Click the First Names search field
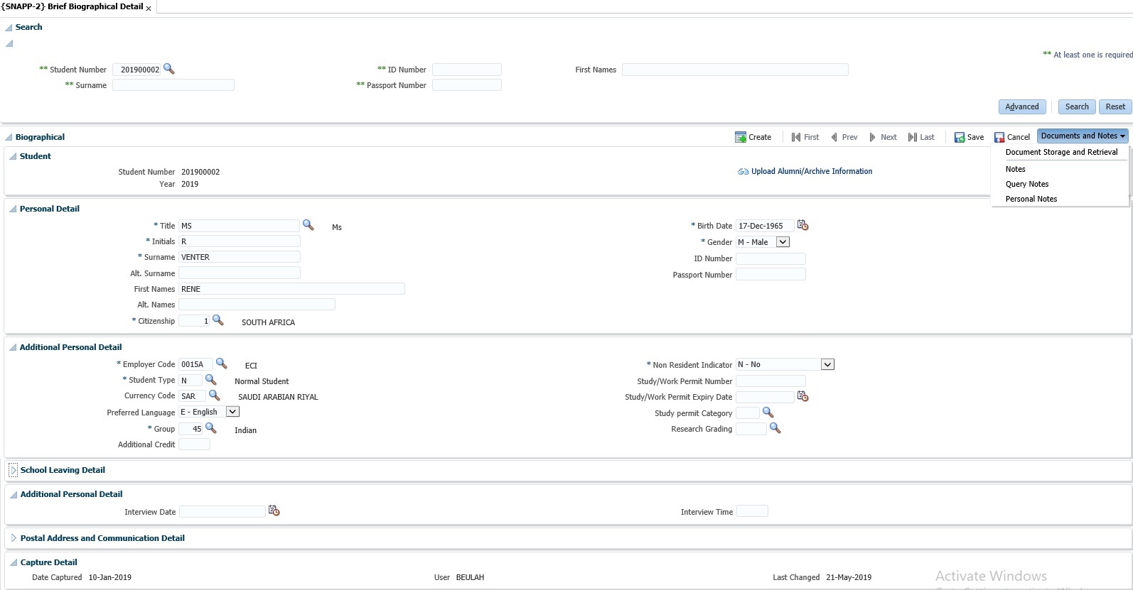 coord(734,70)
